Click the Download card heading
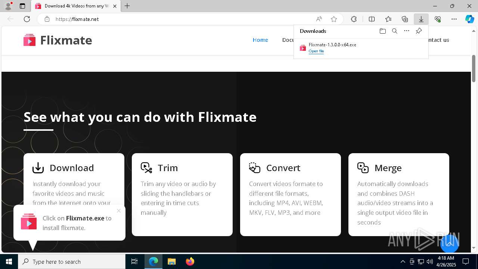Screen dimensions: 478x269 72,168
